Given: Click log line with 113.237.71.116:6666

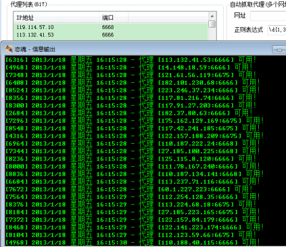Looking at the screenshot, I should (133, 182).
